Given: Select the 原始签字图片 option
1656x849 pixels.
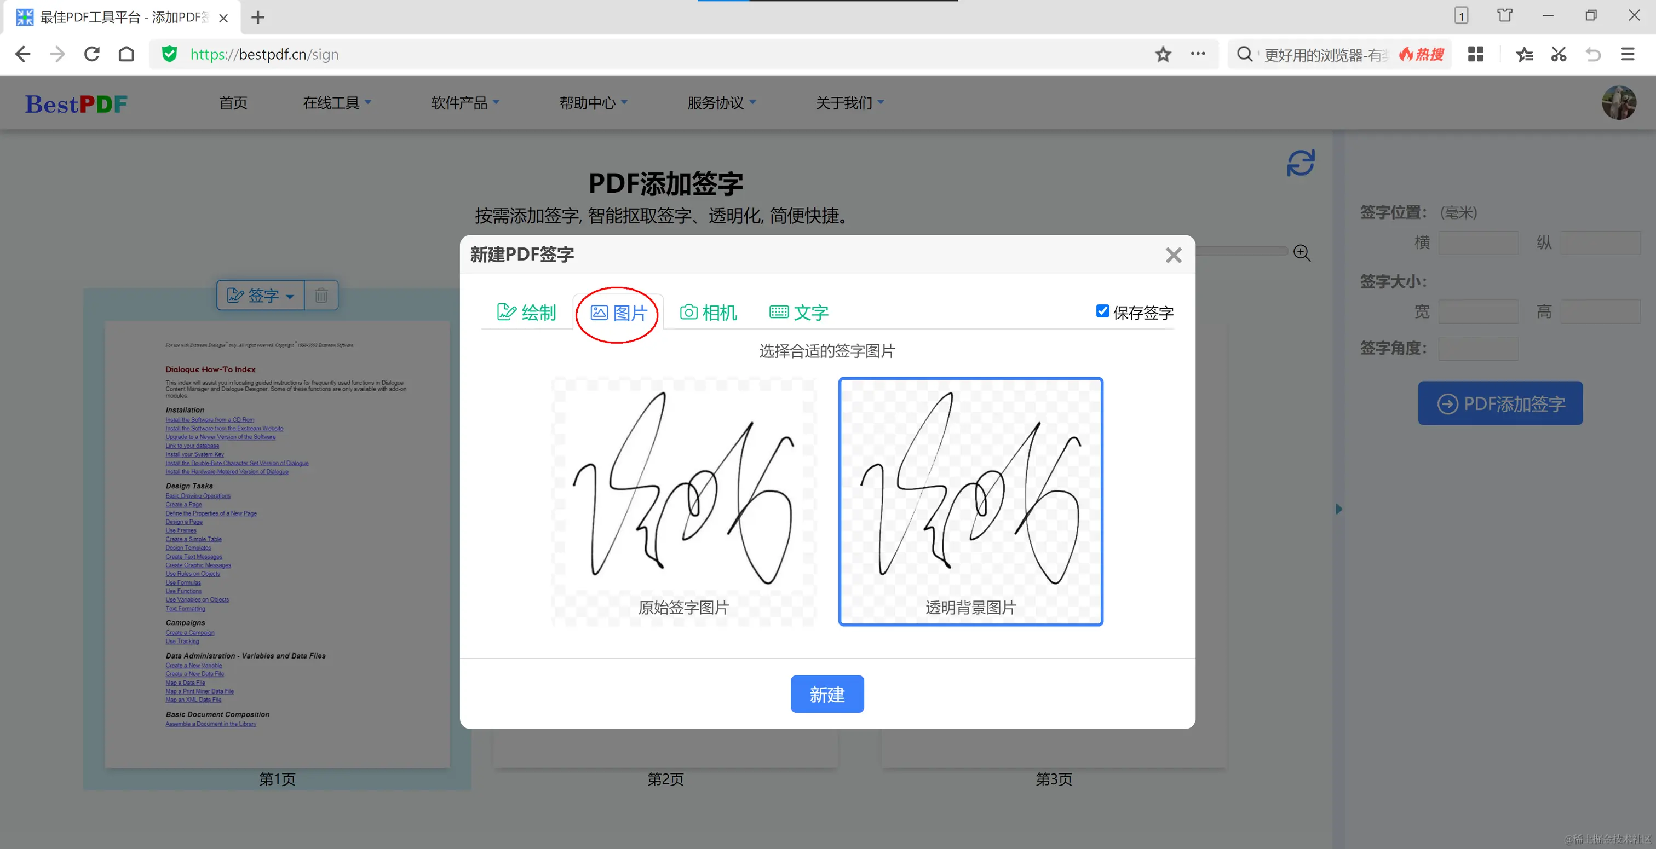Looking at the screenshot, I should (683, 501).
